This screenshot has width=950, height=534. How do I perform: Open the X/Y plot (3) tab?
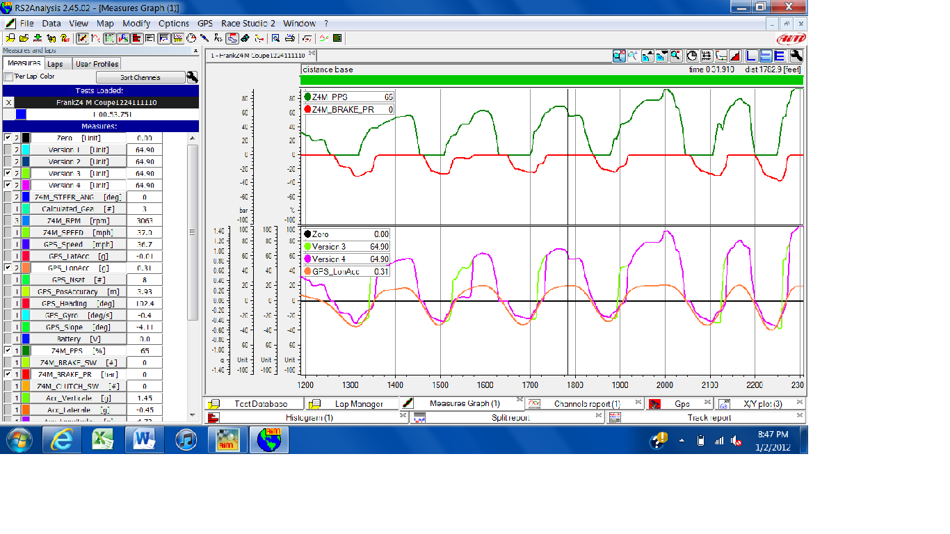762,404
